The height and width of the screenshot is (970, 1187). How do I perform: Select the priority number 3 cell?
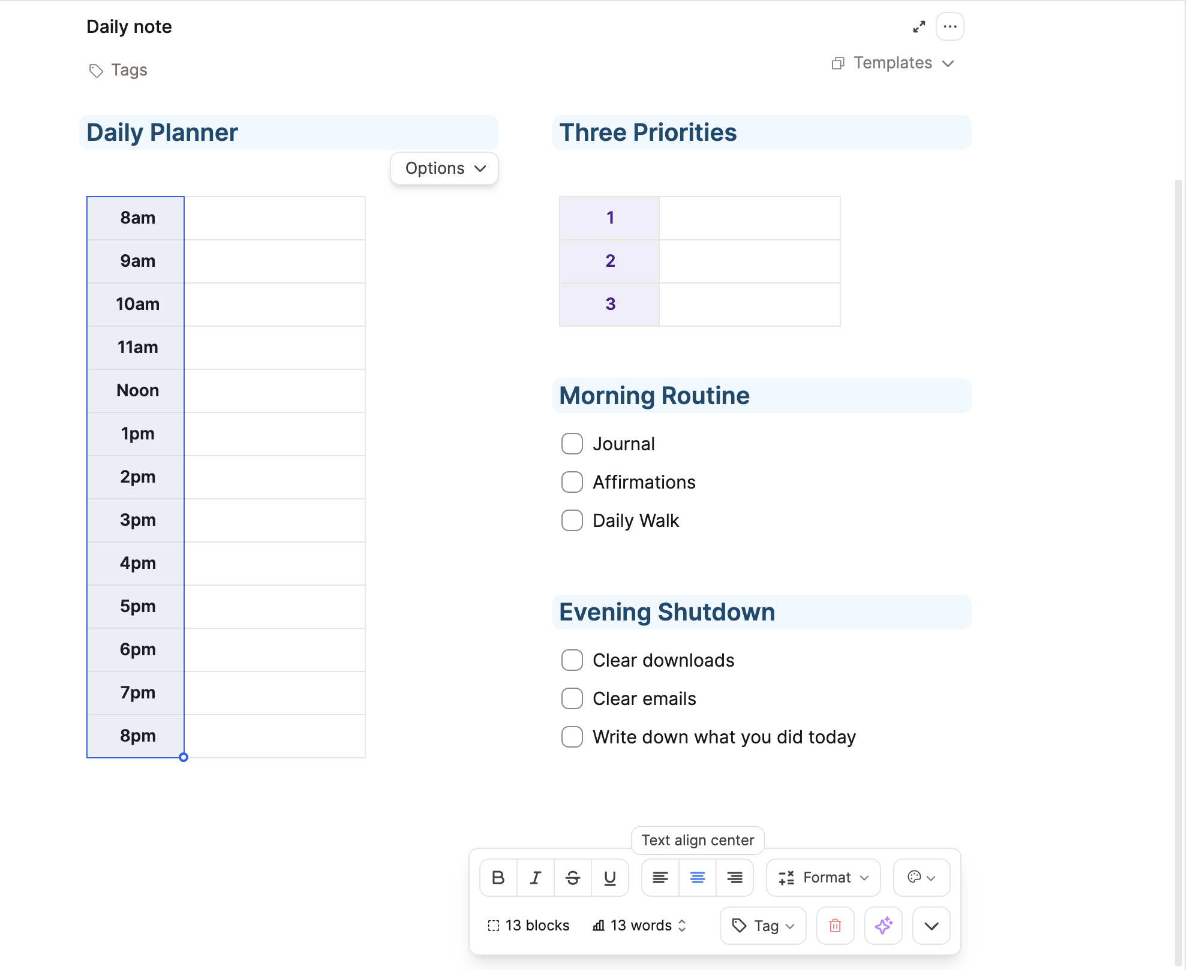pos(609,305)
